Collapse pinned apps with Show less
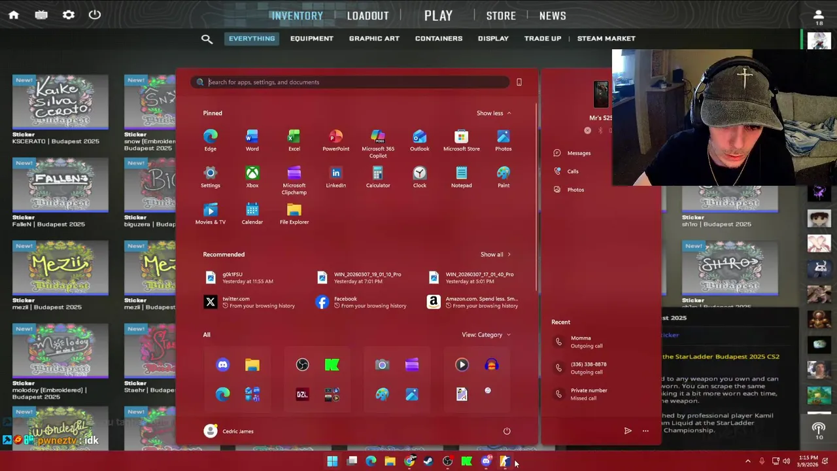Screen dimensions: 837x471 494,113
